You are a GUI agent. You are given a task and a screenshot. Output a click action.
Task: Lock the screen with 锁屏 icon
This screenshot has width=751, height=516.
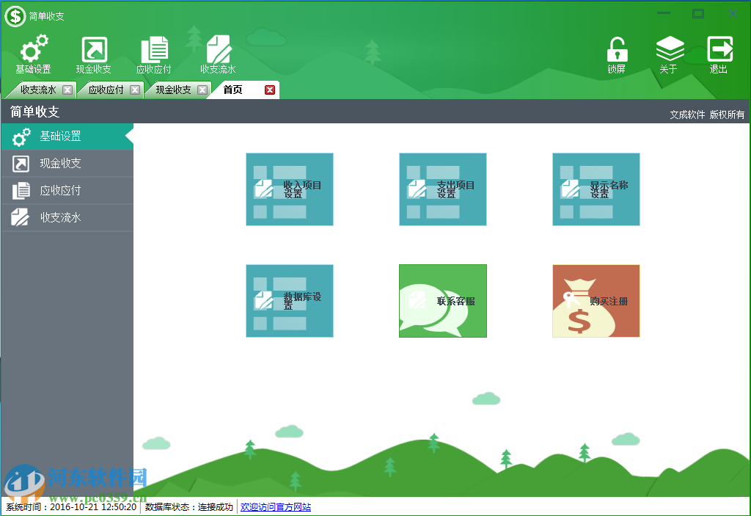[x=616, y=54]
